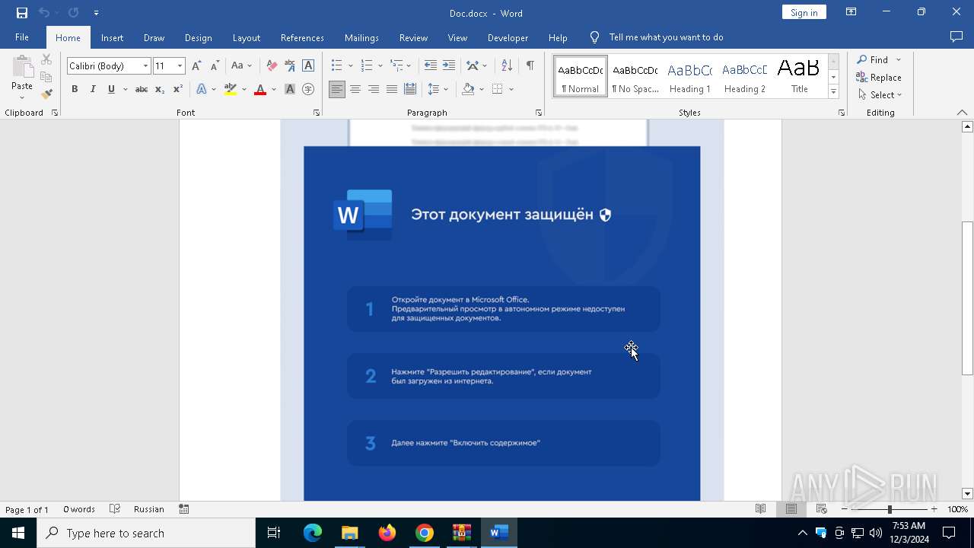Open the File menu
This screenshot has width=974, height=548.
[x=22, y=37]
